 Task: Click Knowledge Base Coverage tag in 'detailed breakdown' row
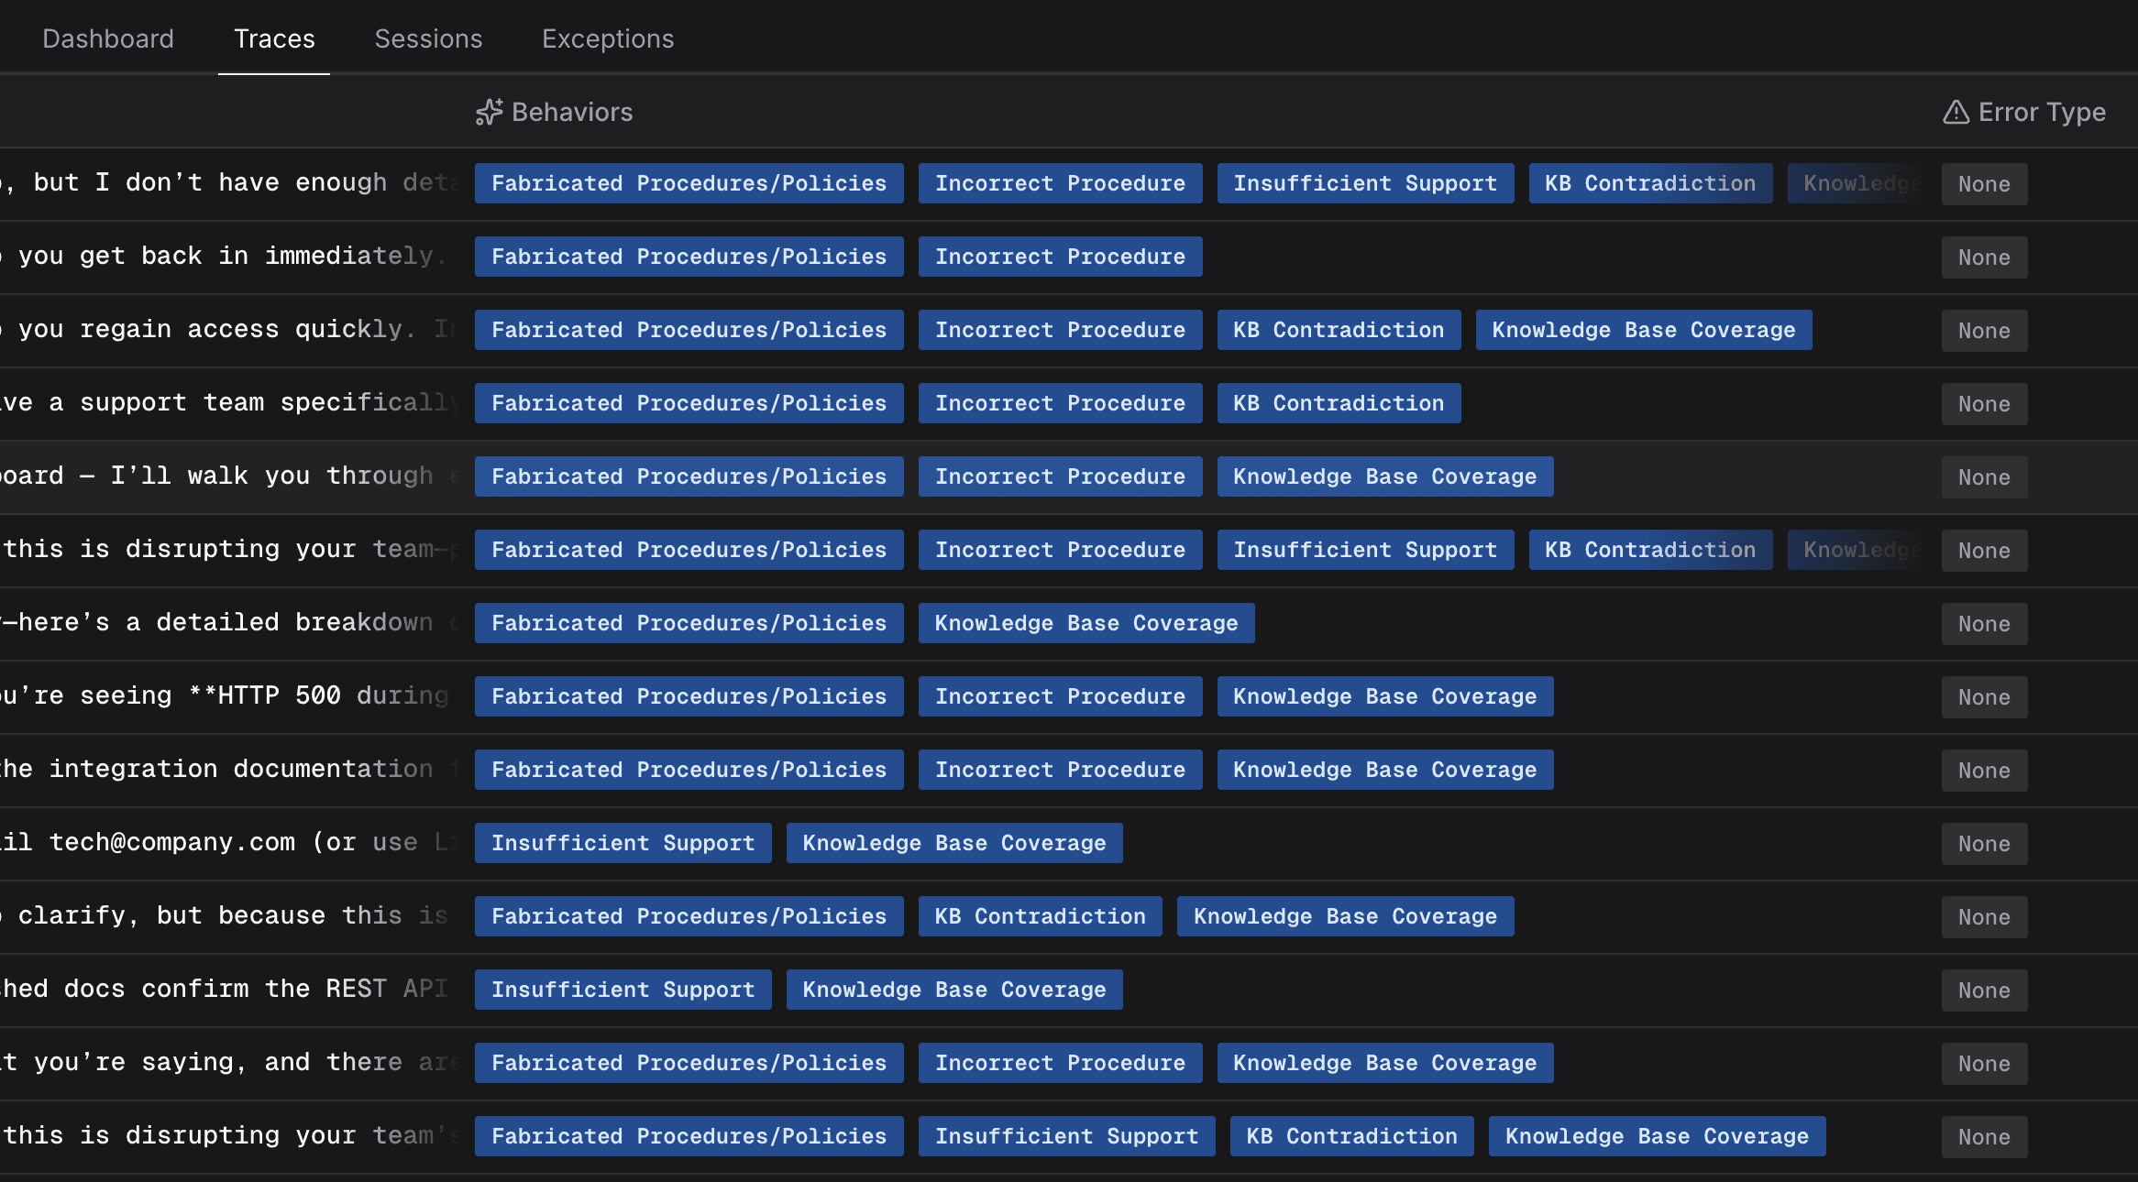coord(1086,623)
